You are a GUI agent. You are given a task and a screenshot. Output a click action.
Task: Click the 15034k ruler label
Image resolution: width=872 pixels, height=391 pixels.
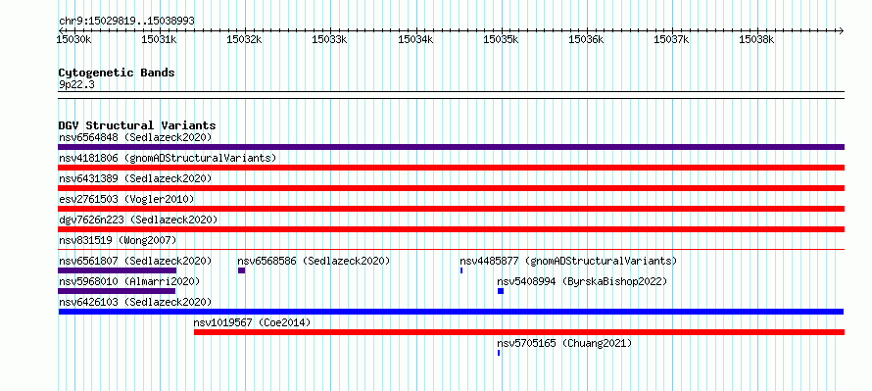415,39
